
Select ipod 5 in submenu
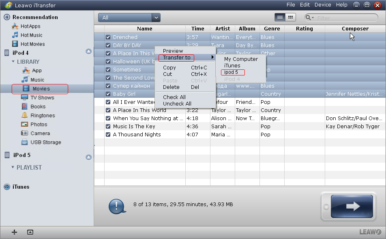click(241, 72)
